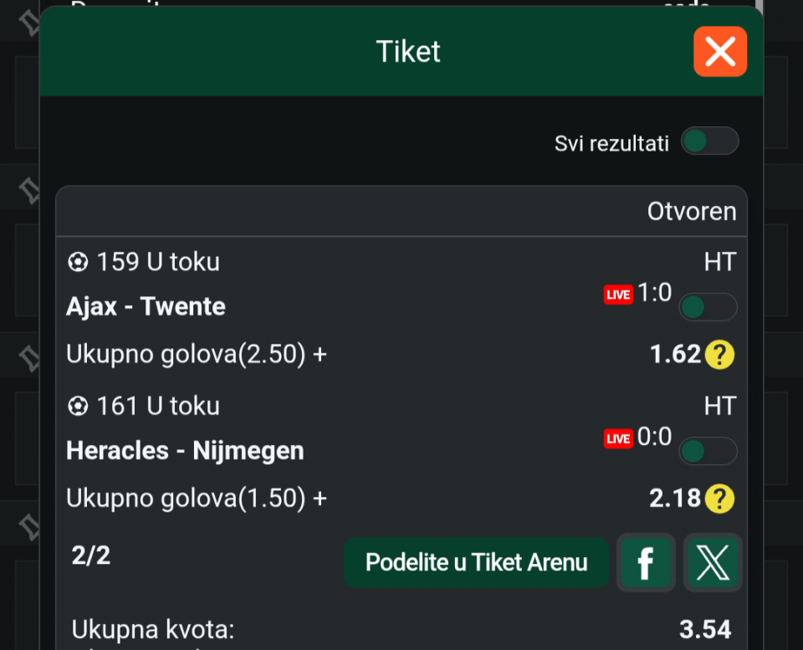803x650 pixels.
Task: Toggle the switch for Ajax - Twente
Action: click(708, 307)
